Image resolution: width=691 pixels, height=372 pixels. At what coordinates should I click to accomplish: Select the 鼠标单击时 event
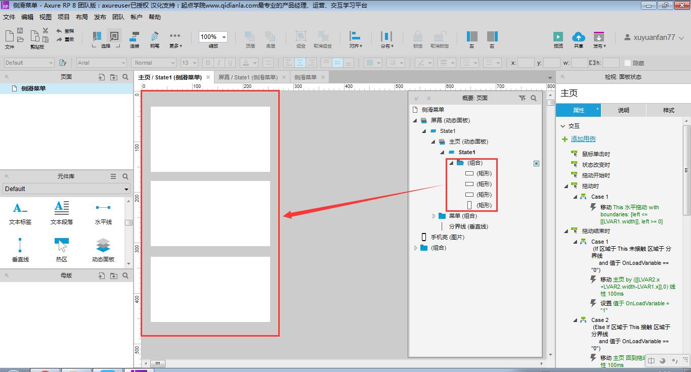(x=596, y=154)
